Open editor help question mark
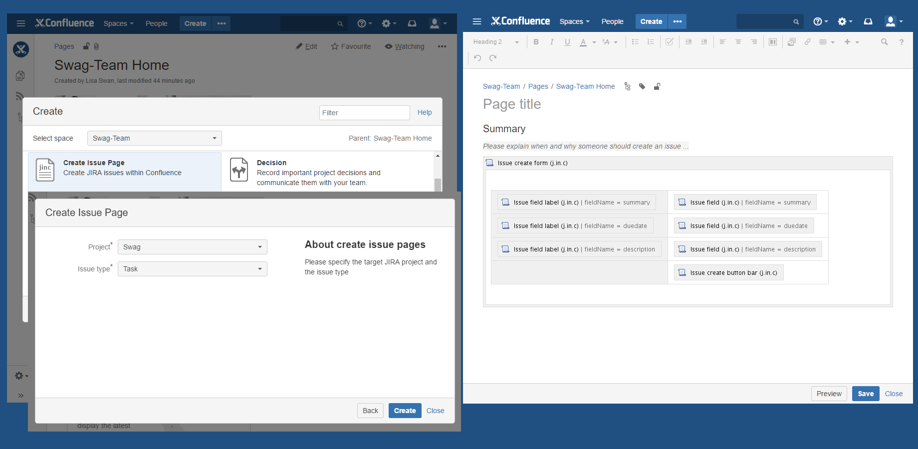The image size is (918, 449). [x=902, y=42]
